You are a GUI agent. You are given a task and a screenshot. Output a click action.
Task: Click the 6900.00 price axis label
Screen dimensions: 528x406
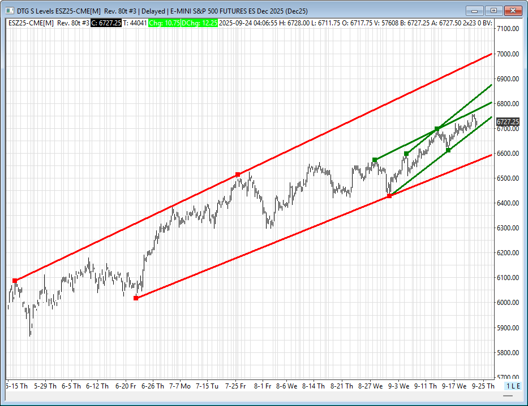(508, 78)
